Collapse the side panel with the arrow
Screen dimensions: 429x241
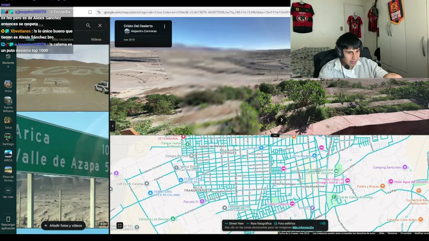[113, 126]
